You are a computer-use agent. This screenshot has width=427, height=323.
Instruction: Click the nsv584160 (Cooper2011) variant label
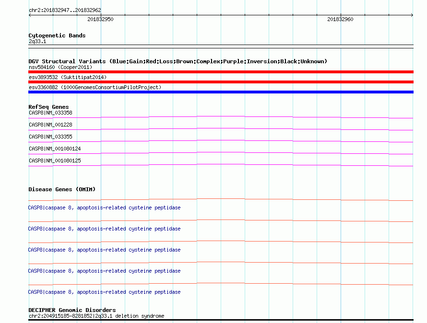60,67
